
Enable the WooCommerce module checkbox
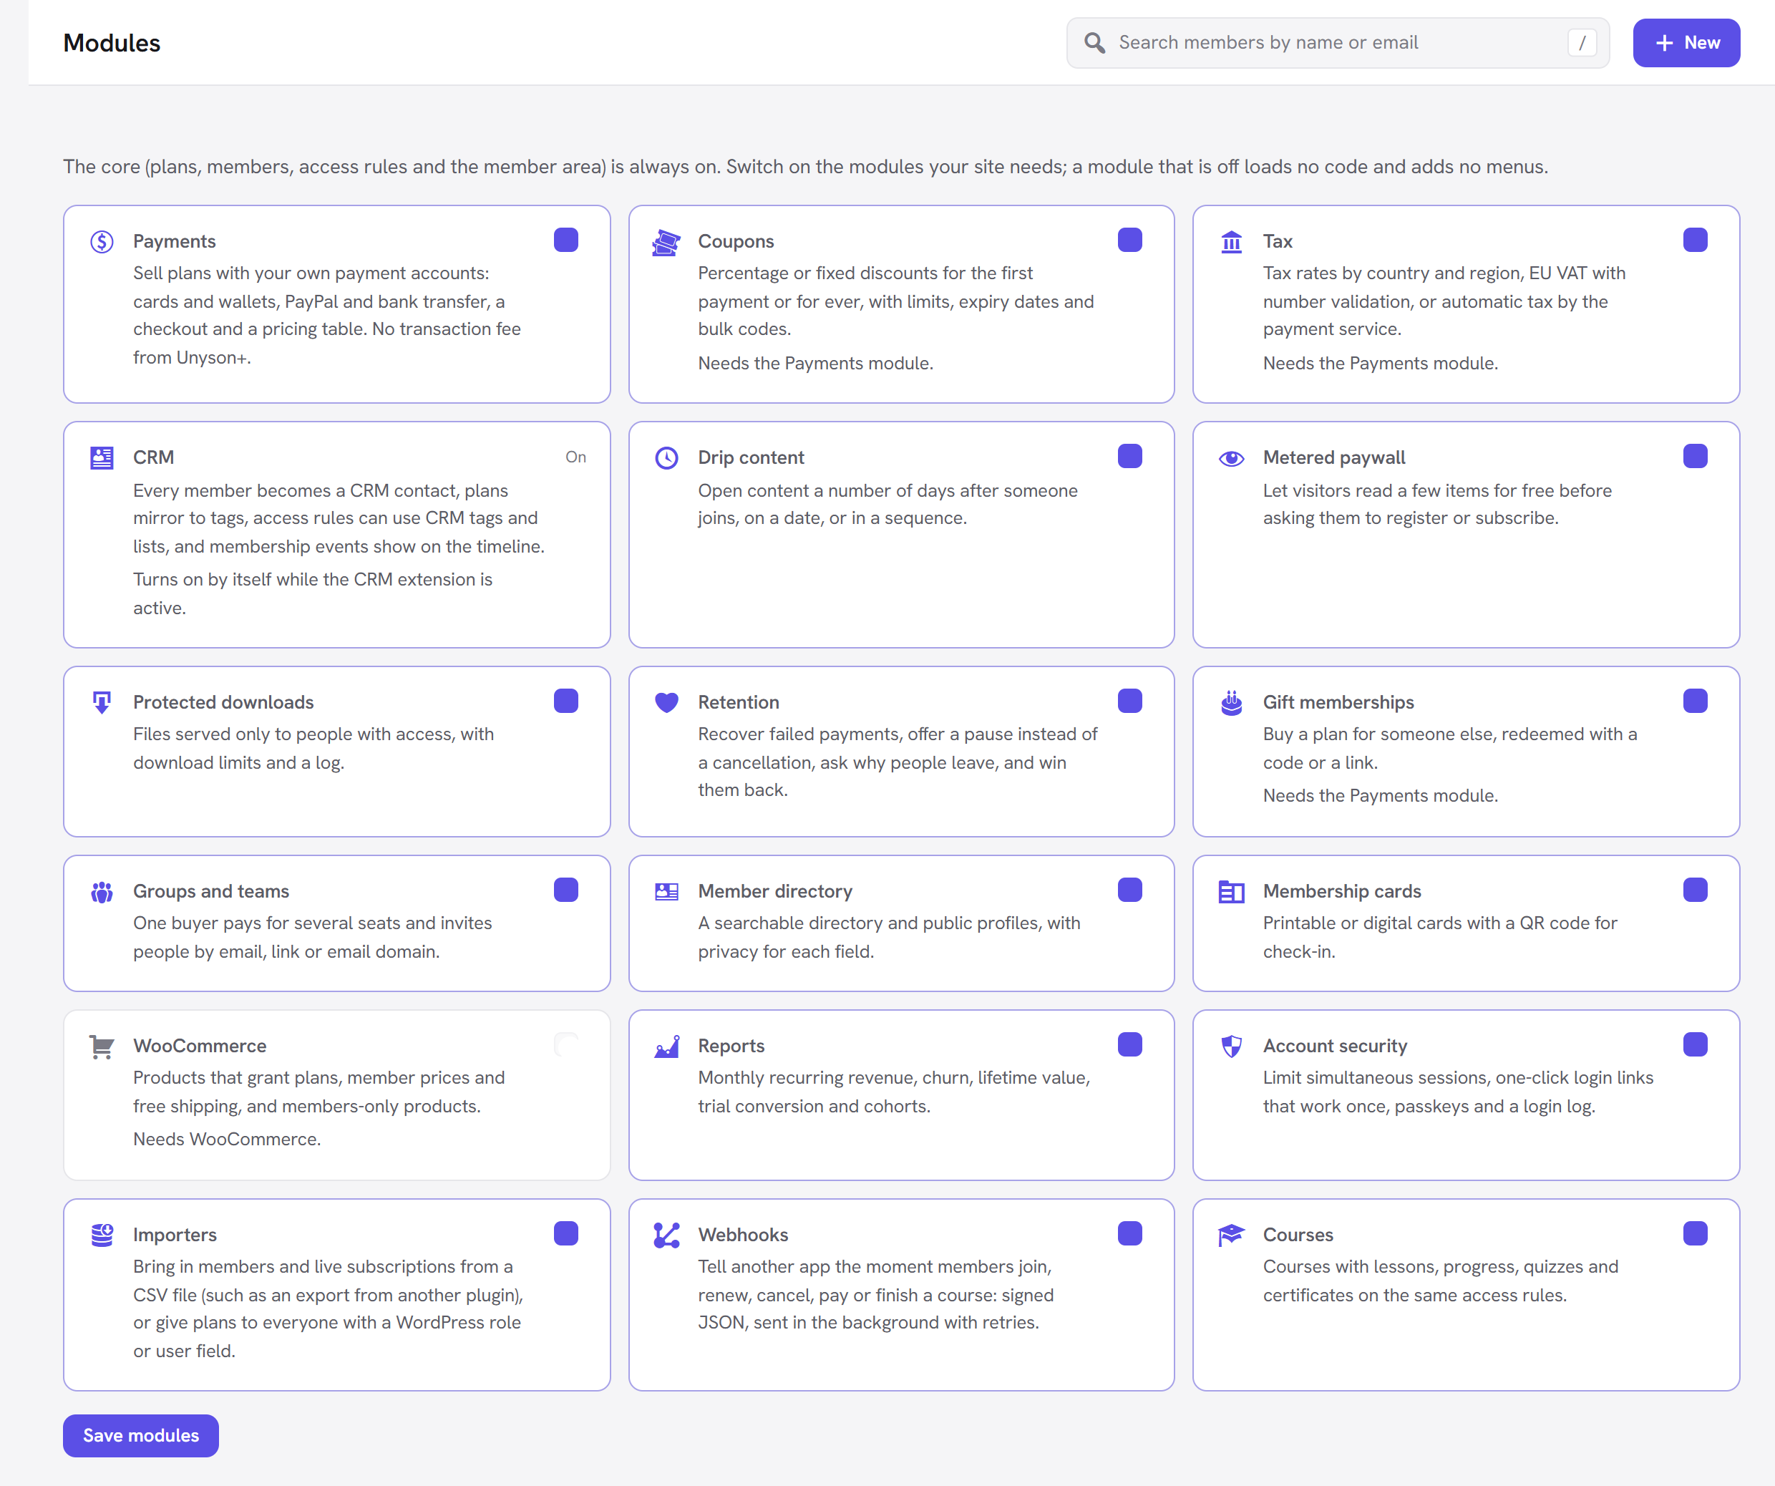[x=565, y=1045]
